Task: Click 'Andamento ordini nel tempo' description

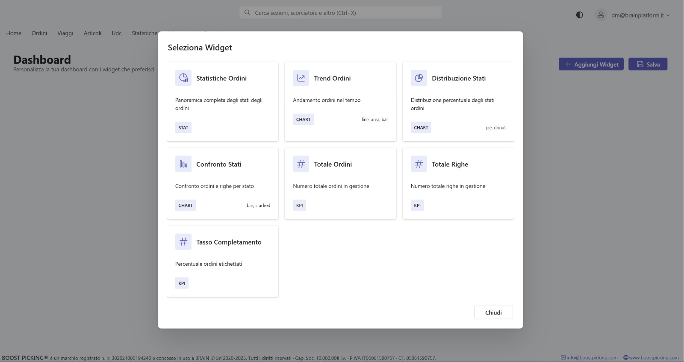Action: (327, 100)
